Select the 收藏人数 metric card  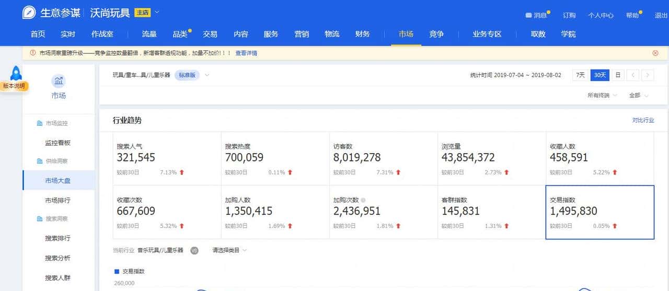pos(599,159)
